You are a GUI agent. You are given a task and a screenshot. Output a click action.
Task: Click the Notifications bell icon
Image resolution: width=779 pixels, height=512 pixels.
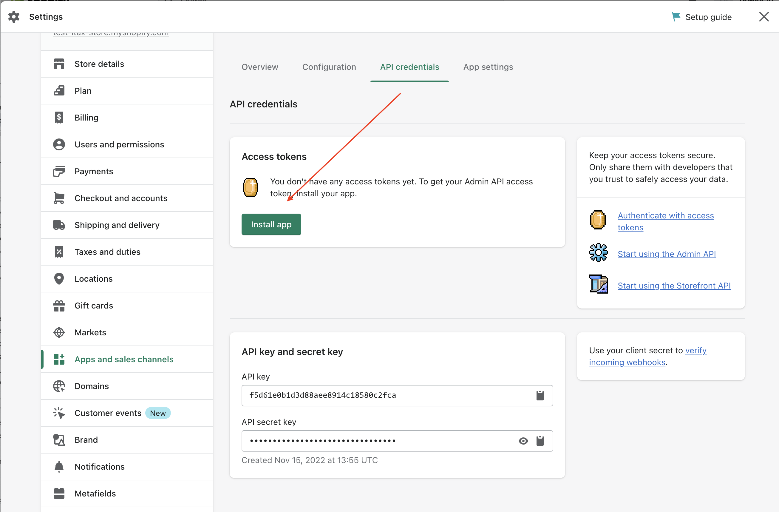(59, 466)
